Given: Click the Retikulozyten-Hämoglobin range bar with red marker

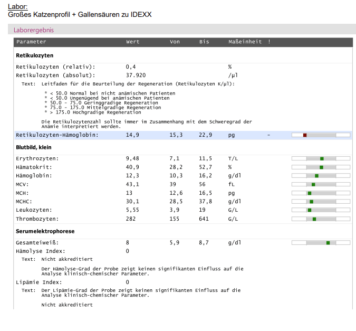Looking at the screenshot, I should [x=321, y=135].
